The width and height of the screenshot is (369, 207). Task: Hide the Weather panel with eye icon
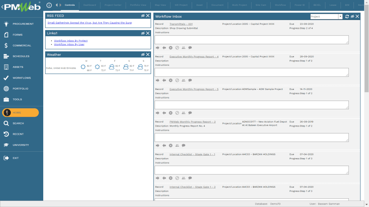143,55
